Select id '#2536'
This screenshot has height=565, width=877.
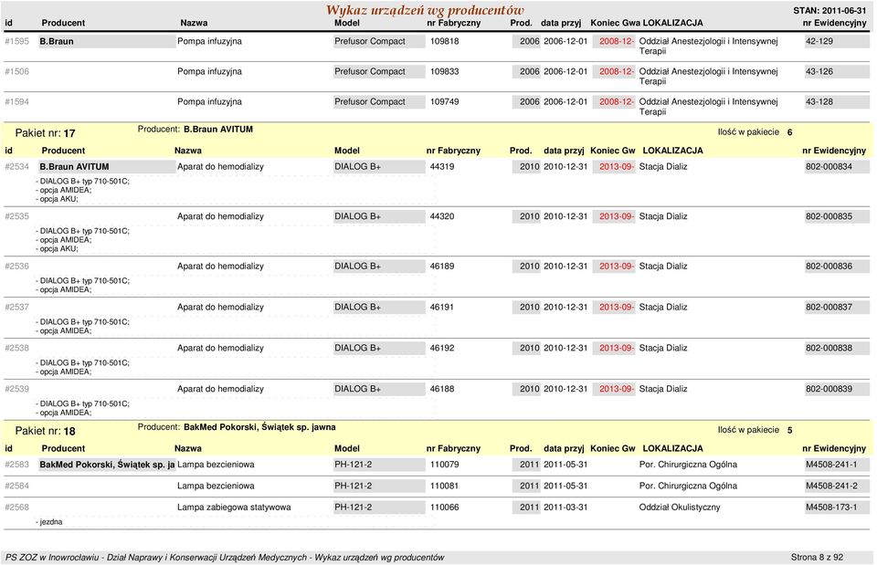coord(16,266)
